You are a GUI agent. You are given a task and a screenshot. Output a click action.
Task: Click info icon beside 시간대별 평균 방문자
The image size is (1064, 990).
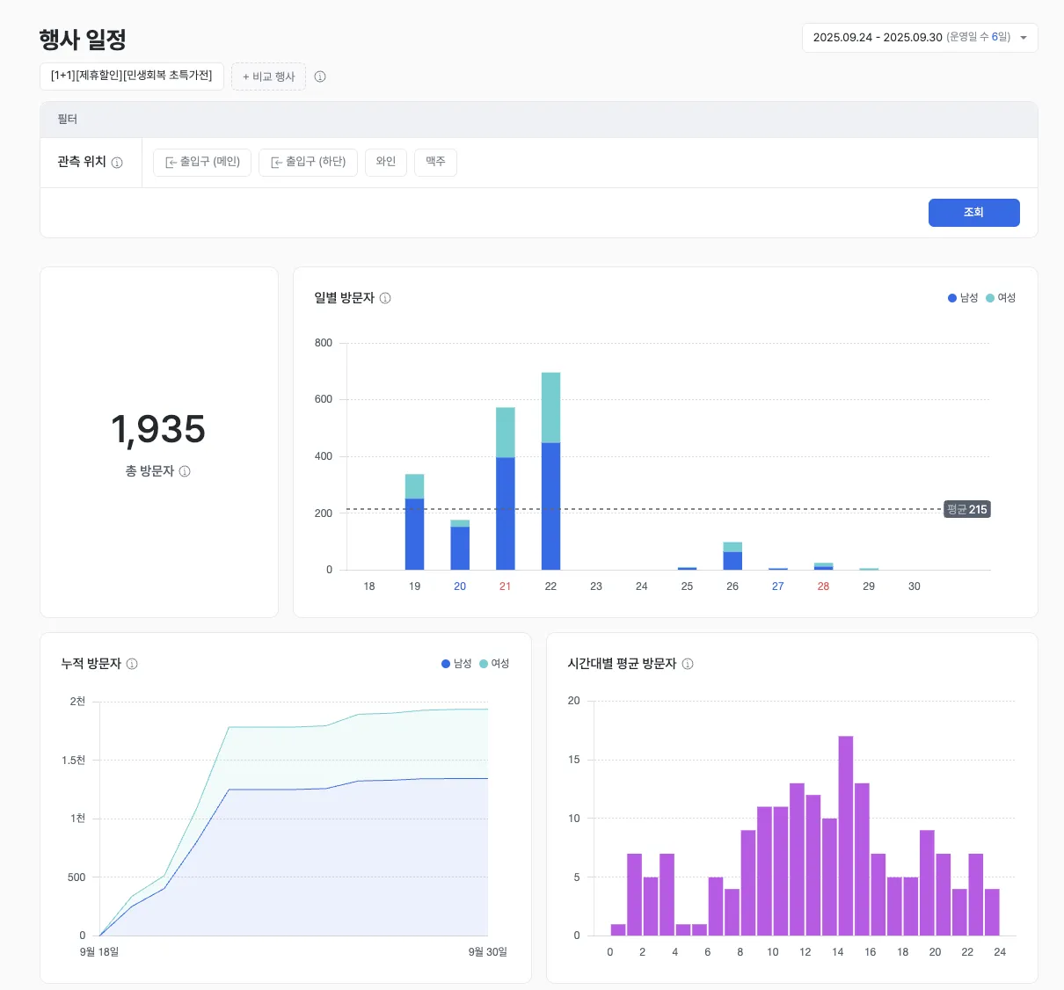click(x=688, y=664)
